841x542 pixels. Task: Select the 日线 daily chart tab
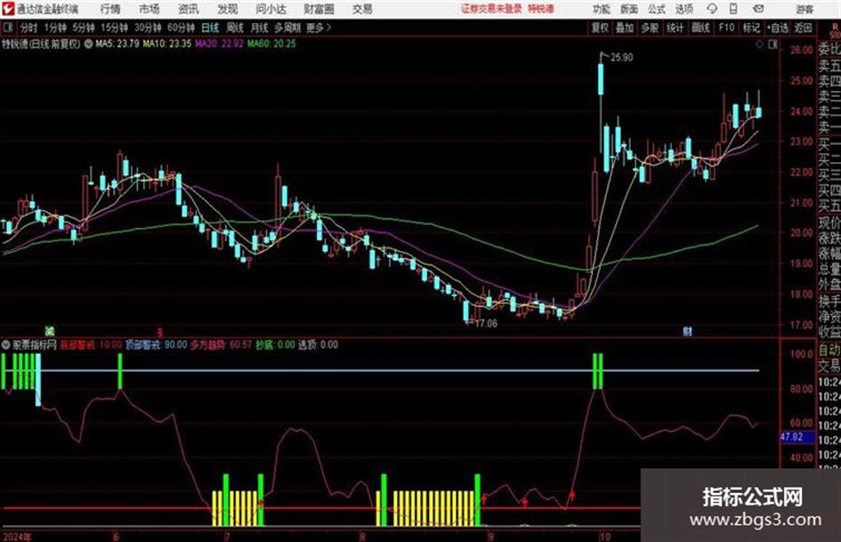point(210,28)
